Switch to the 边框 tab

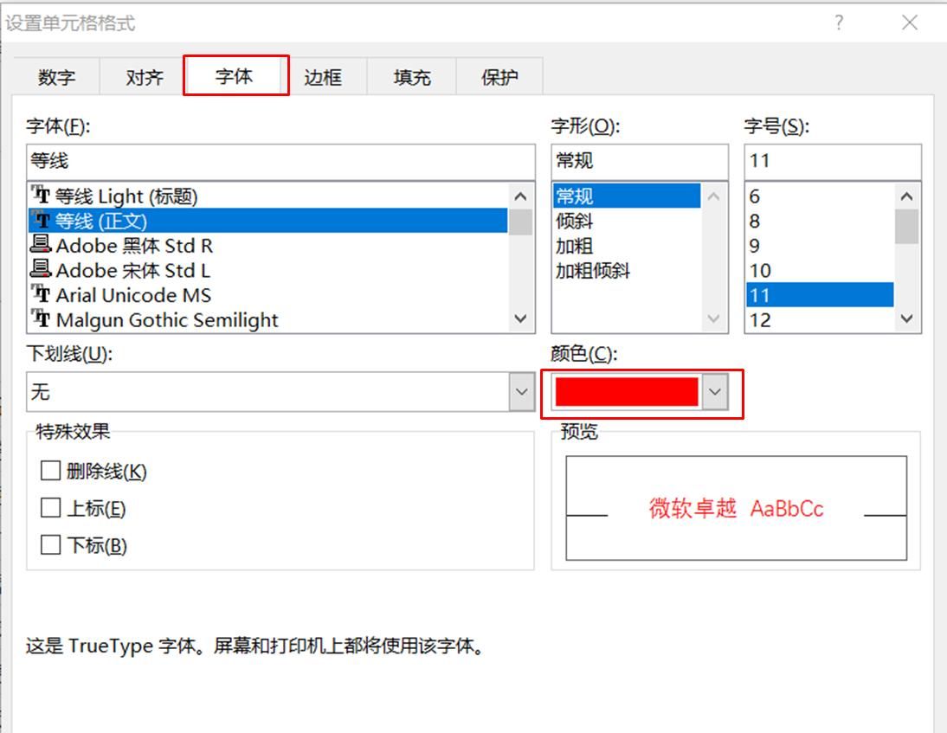click(x=322, y=76)
